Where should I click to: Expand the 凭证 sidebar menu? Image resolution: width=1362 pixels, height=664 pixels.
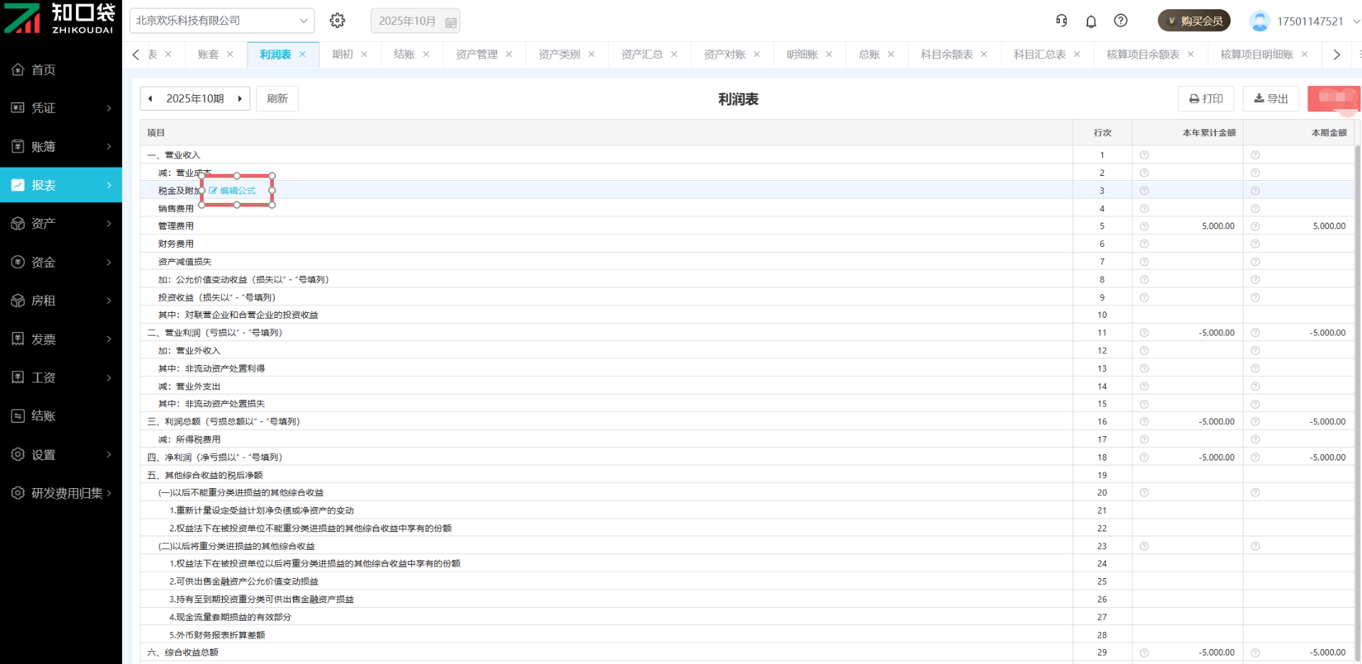click(x=61, y=108)
